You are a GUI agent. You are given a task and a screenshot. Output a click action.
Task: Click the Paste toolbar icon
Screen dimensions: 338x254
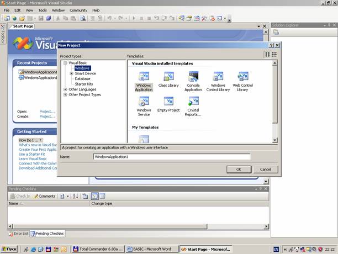73,18
